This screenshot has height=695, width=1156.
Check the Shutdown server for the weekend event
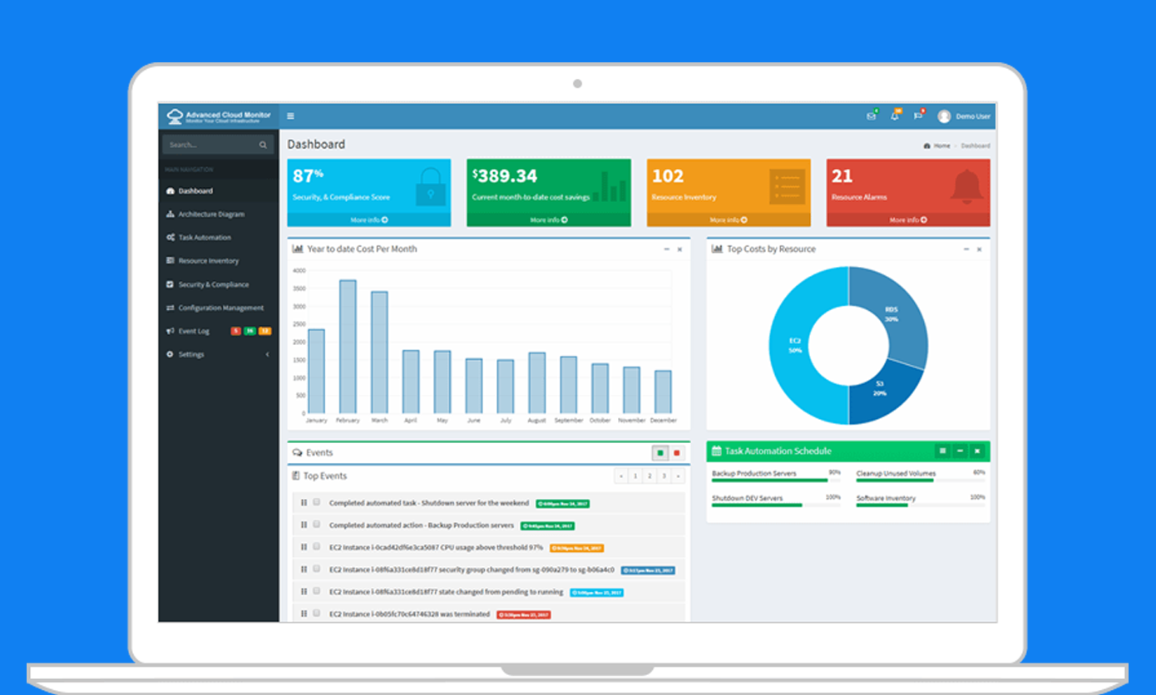pyautogui.click(x=317, y=502)
